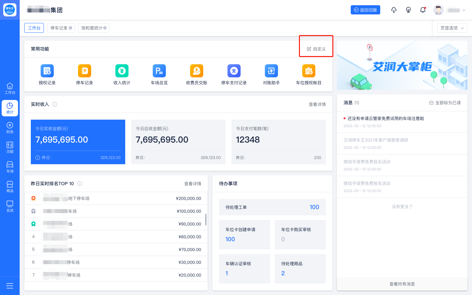Expand the user account dropdown arrow
The width and height of the screenshot is (472, 295).
pyautogui.click(x=464, y=10)
